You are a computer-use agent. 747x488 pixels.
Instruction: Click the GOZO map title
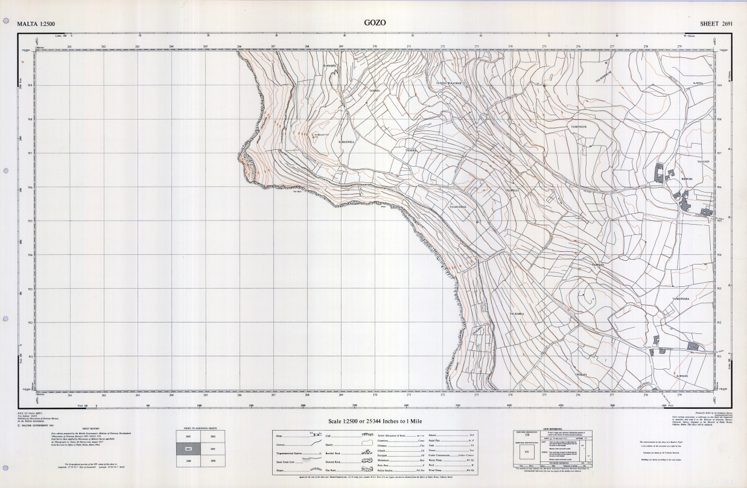[x=375, y=23]
